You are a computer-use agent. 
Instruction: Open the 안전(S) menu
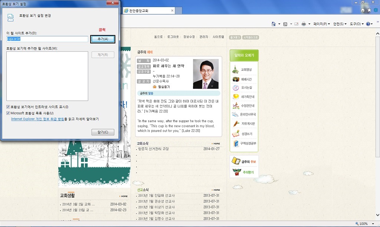tap(340, 24)
